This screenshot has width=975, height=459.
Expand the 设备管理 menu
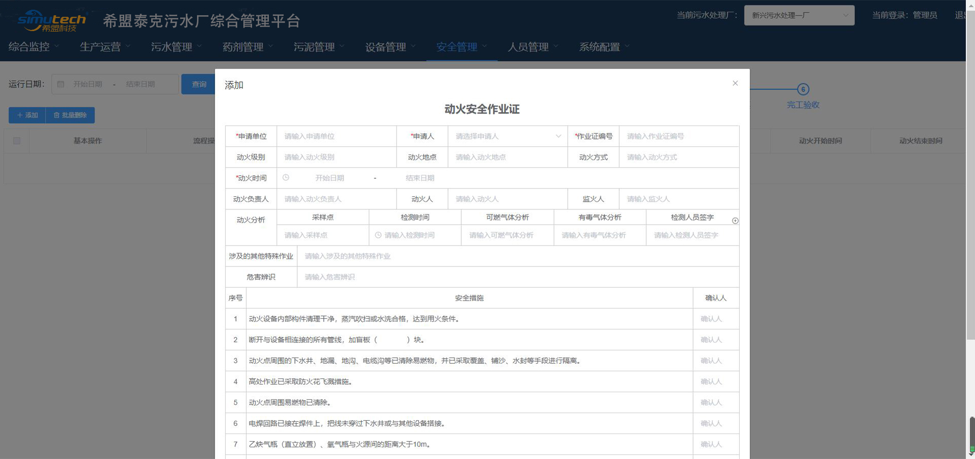(x=391, y=47)
